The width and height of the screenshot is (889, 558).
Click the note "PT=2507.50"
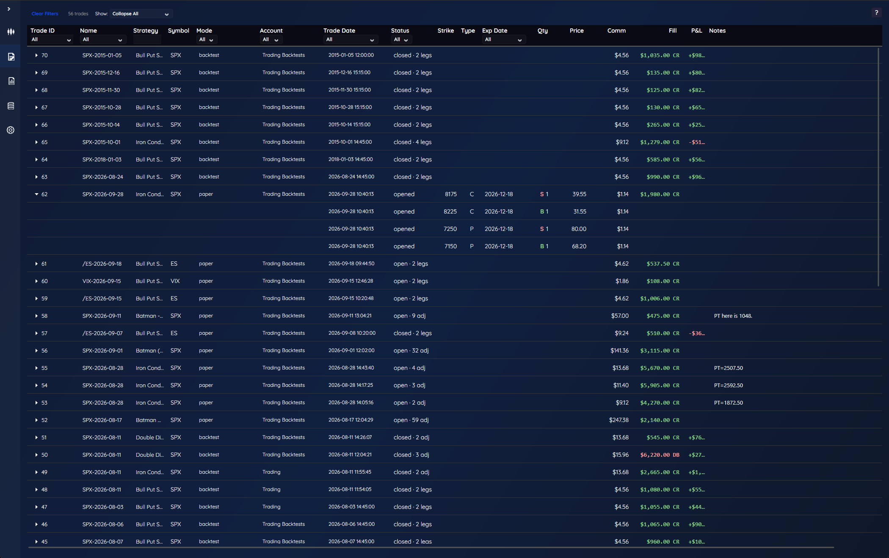(x=729, y=368)
